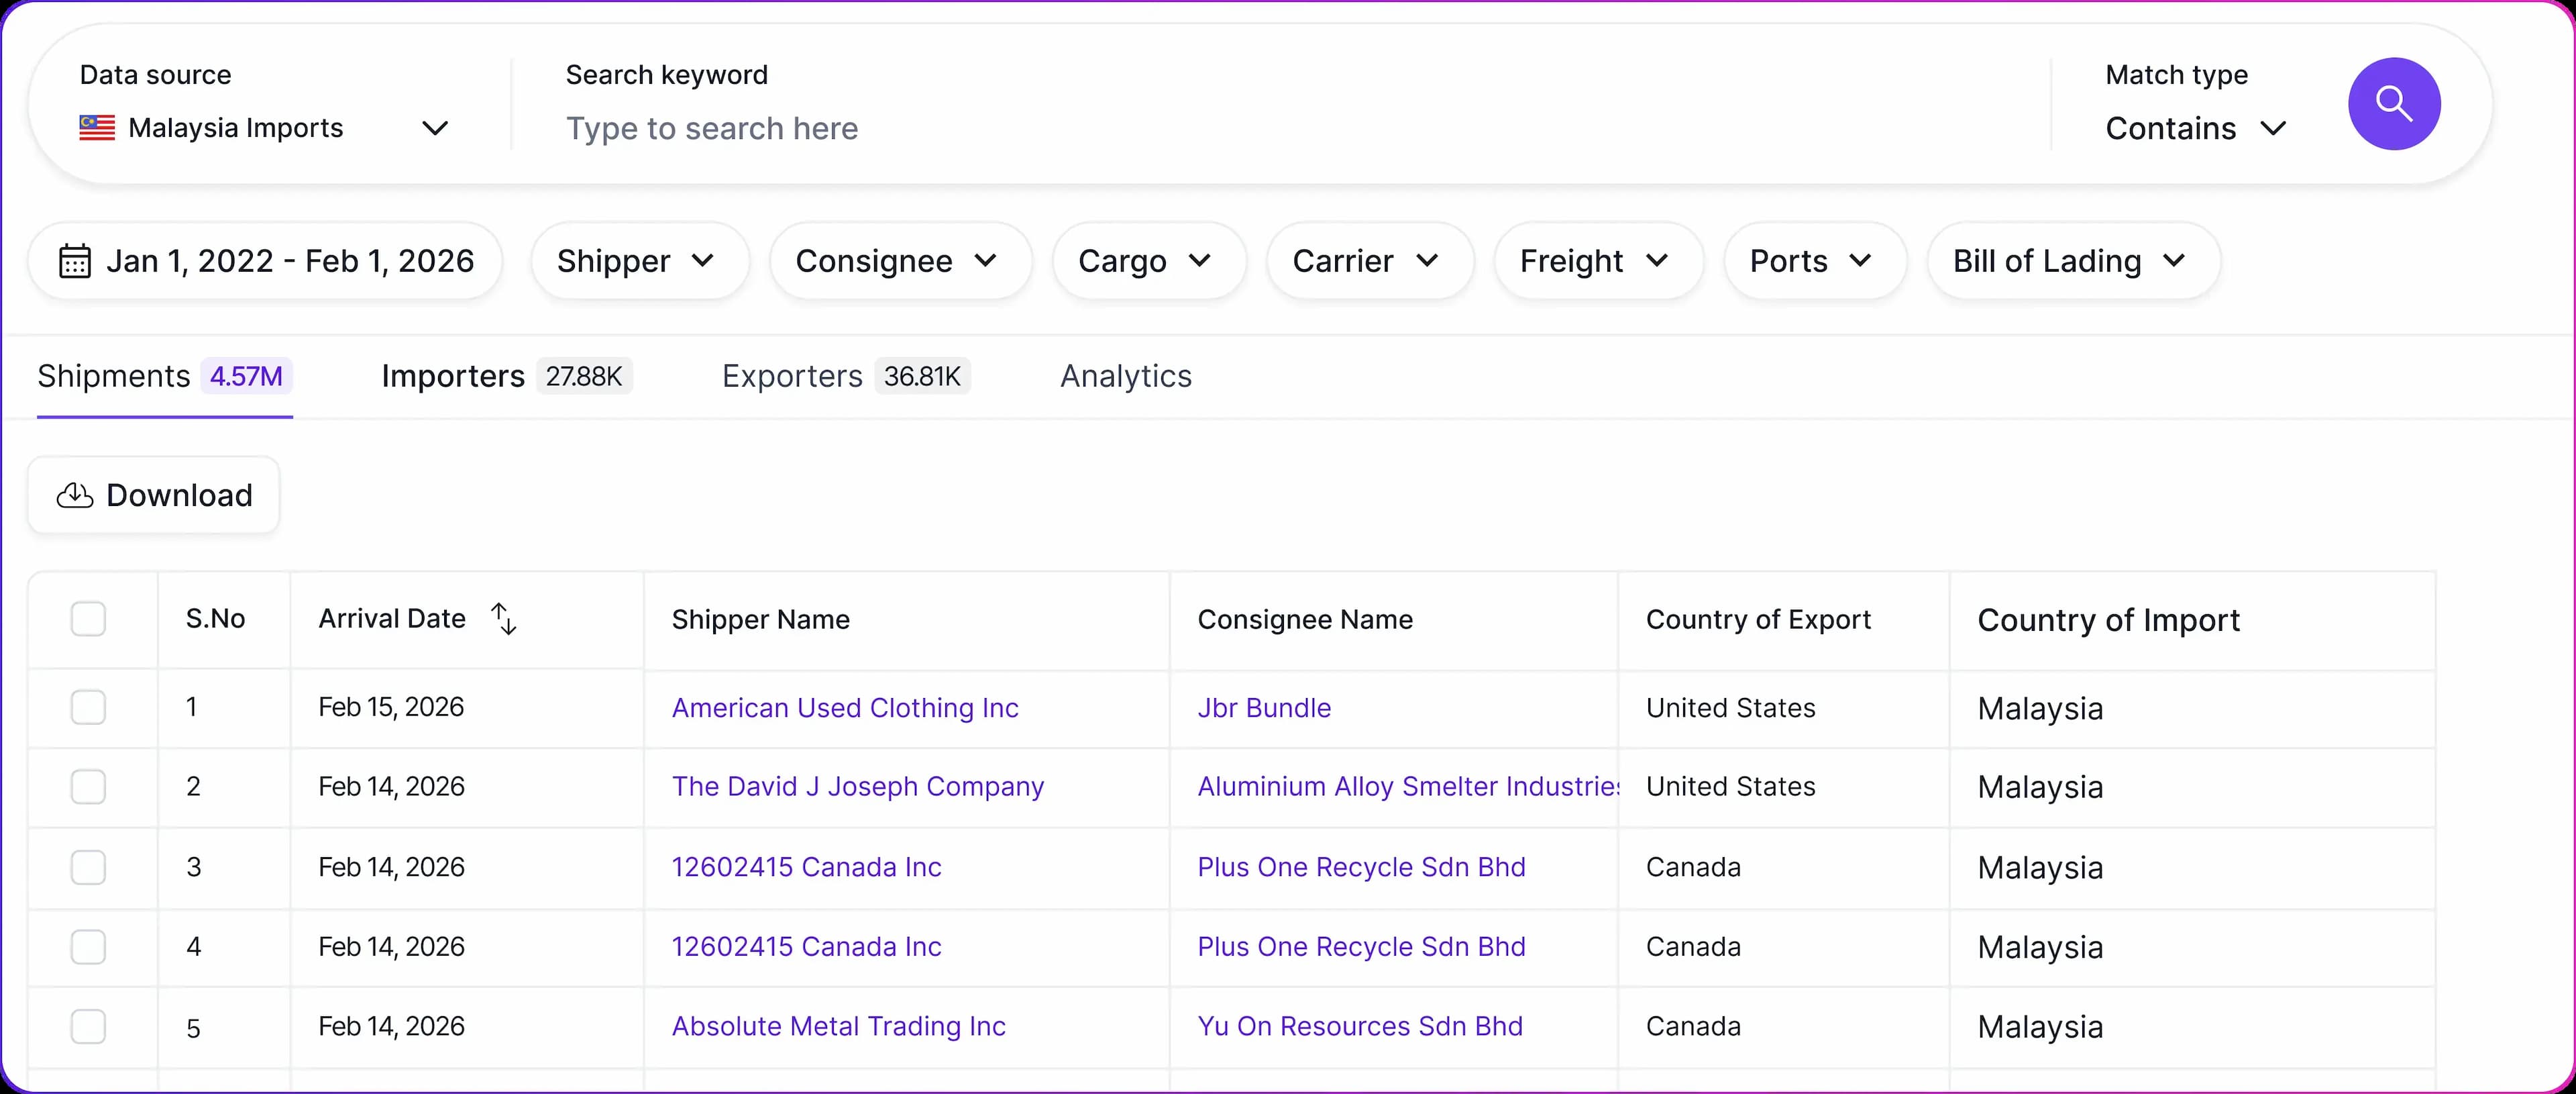Image resolution: width=2576 pixels, height=1094 pixels.
Task: Open American Used Clothing Inc shipper link
Action: pyautogui.click(x=844, y=707)
